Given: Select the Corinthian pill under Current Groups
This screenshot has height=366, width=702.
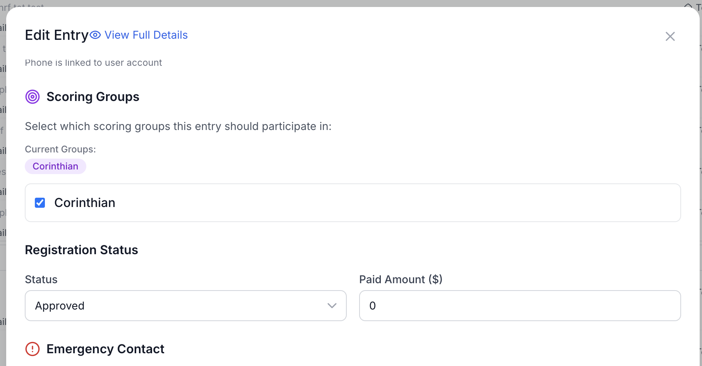Looking at the screenshot, I should 55,166.
